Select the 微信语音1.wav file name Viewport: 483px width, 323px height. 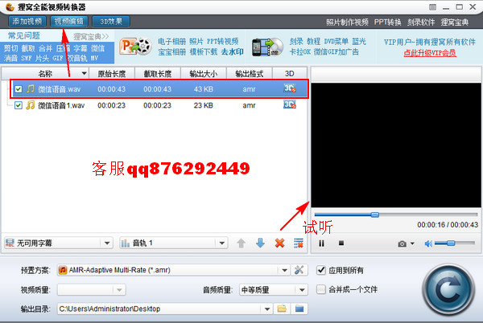coord(61,105)
